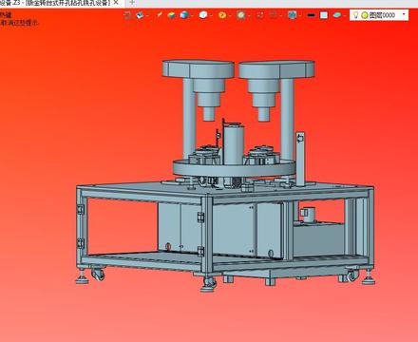Click the magnifier zoom icon
Viewport: 418px width, 342px height.
click(241, 15)
